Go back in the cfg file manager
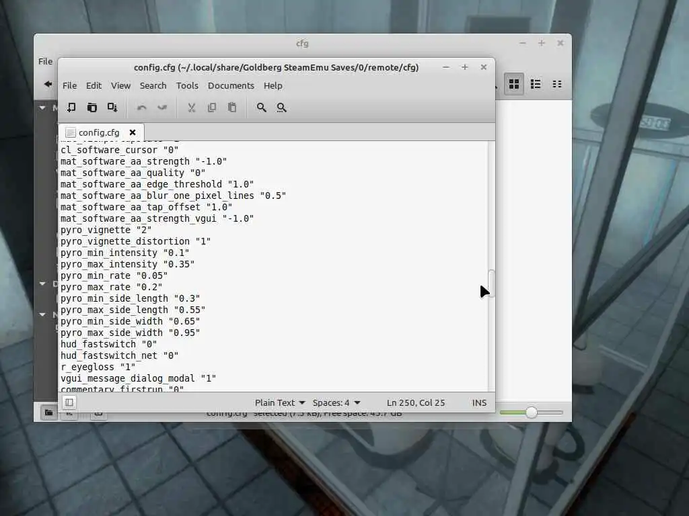Image resolution: width=689 pixels, height=516 pixels. 48,84
